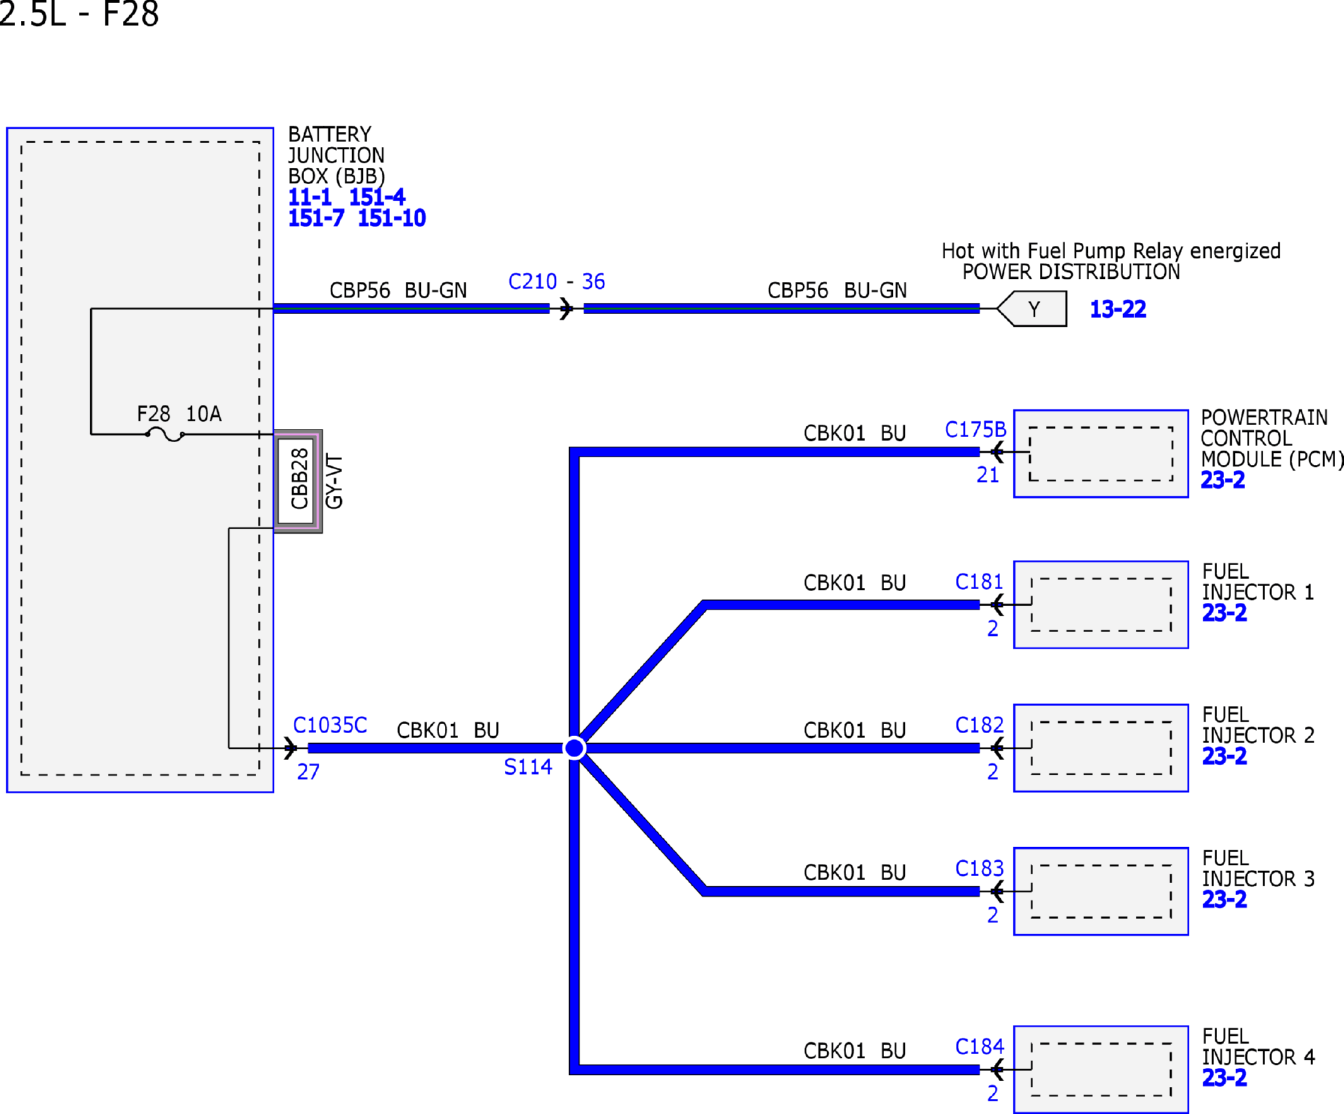Follow the 23-2 link under PCM
This screenshot has width=1344, height=1114.
pos(1222,480)
